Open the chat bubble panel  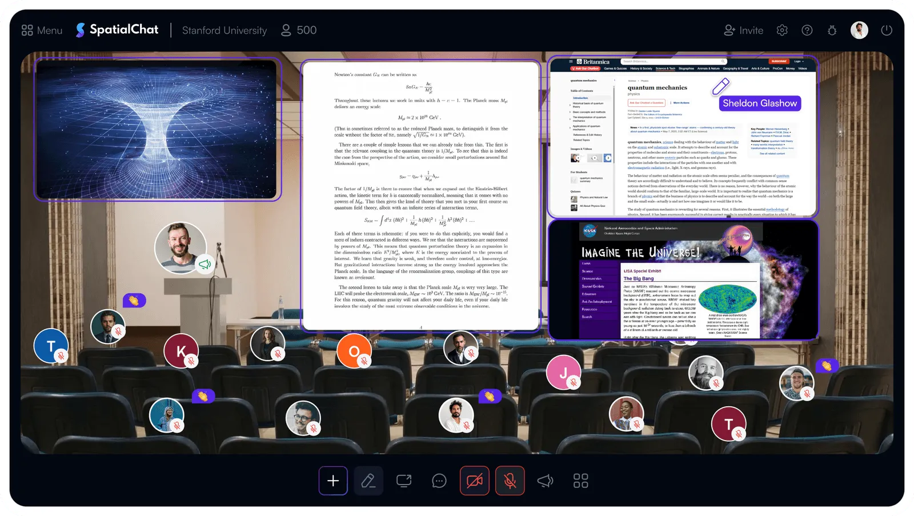click(439, 481)
